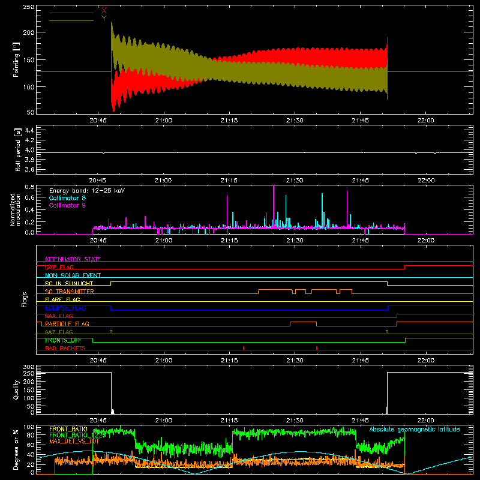
Task: Click the 21:15 tick label in the Pointing plot
Action: (x=229, y=121)
